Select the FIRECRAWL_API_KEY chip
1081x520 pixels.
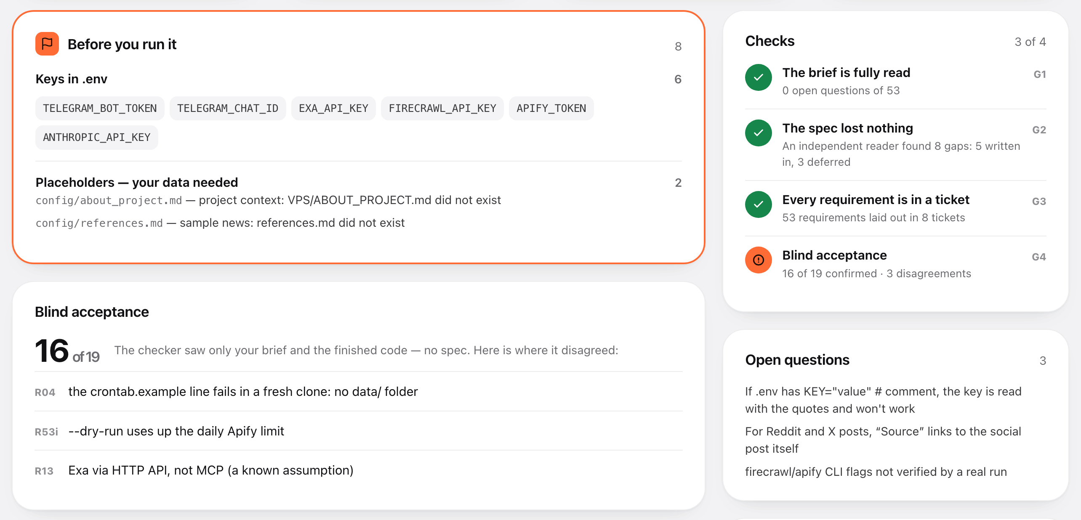tap(442, 108)
